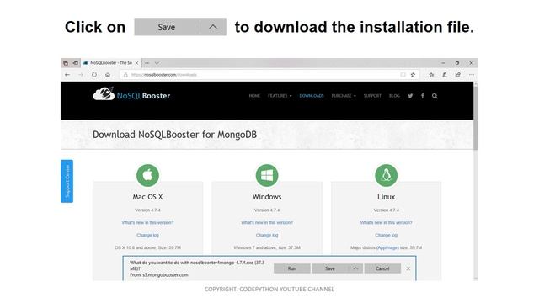Open a new tab with the plus icon
This screenshot has height=303, width=539.
click(147, 63)
